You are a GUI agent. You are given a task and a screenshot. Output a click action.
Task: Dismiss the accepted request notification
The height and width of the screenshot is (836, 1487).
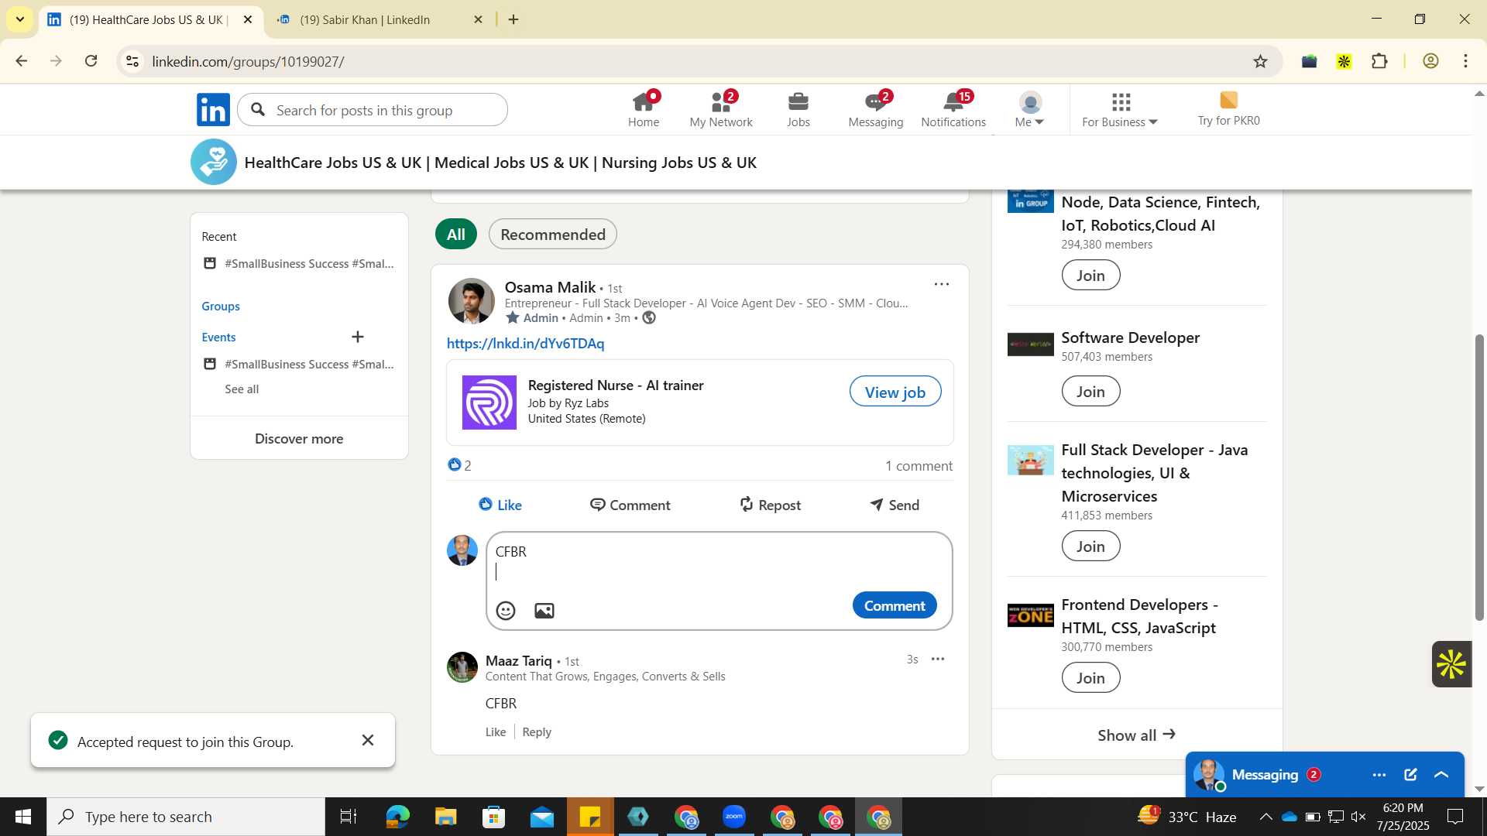click(x=368, y=741)
